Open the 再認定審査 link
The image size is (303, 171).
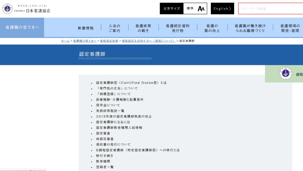[105, 139]
